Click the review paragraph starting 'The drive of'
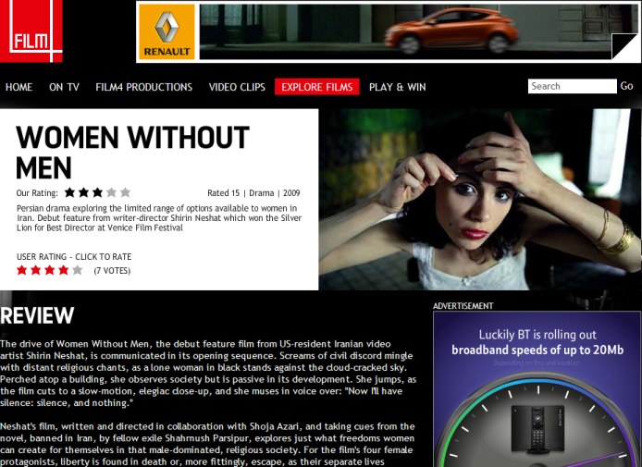This screenshot has width=642, height=467. coord(208,374)
